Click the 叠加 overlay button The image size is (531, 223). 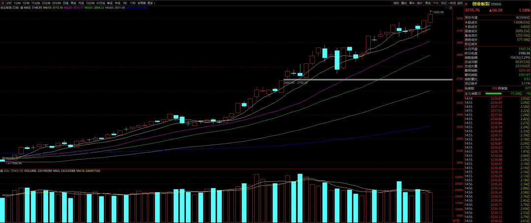(404, 3)
